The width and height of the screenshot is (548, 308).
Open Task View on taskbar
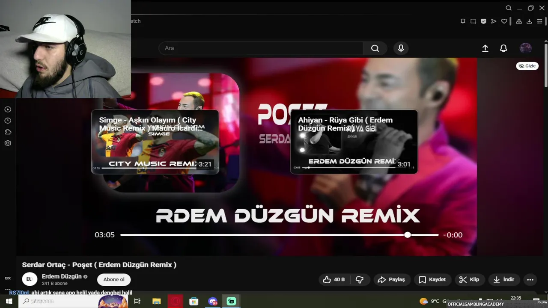(x=137, y=301)
